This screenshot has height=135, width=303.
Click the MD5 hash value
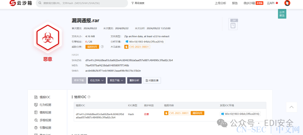(107, 65)
